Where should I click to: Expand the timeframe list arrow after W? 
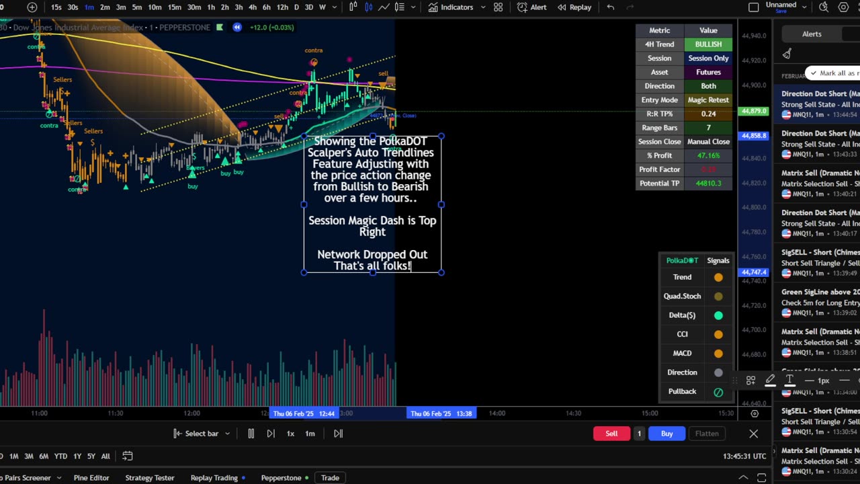(334, 7)
